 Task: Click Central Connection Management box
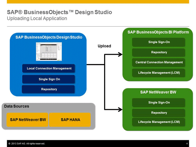pyautogui.click(x=159, y=62)
